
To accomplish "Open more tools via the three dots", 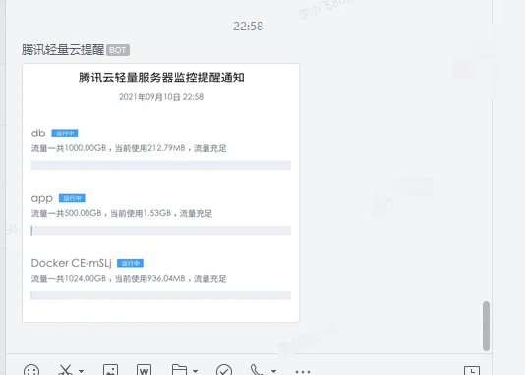I will (303, 372).
